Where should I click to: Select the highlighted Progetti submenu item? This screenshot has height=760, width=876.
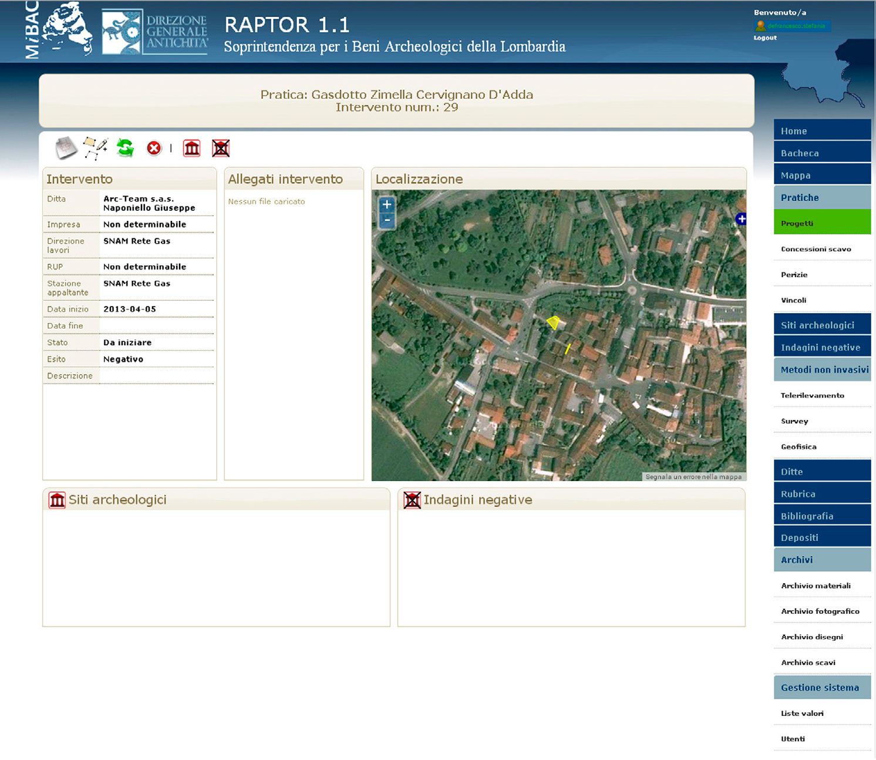822,223
